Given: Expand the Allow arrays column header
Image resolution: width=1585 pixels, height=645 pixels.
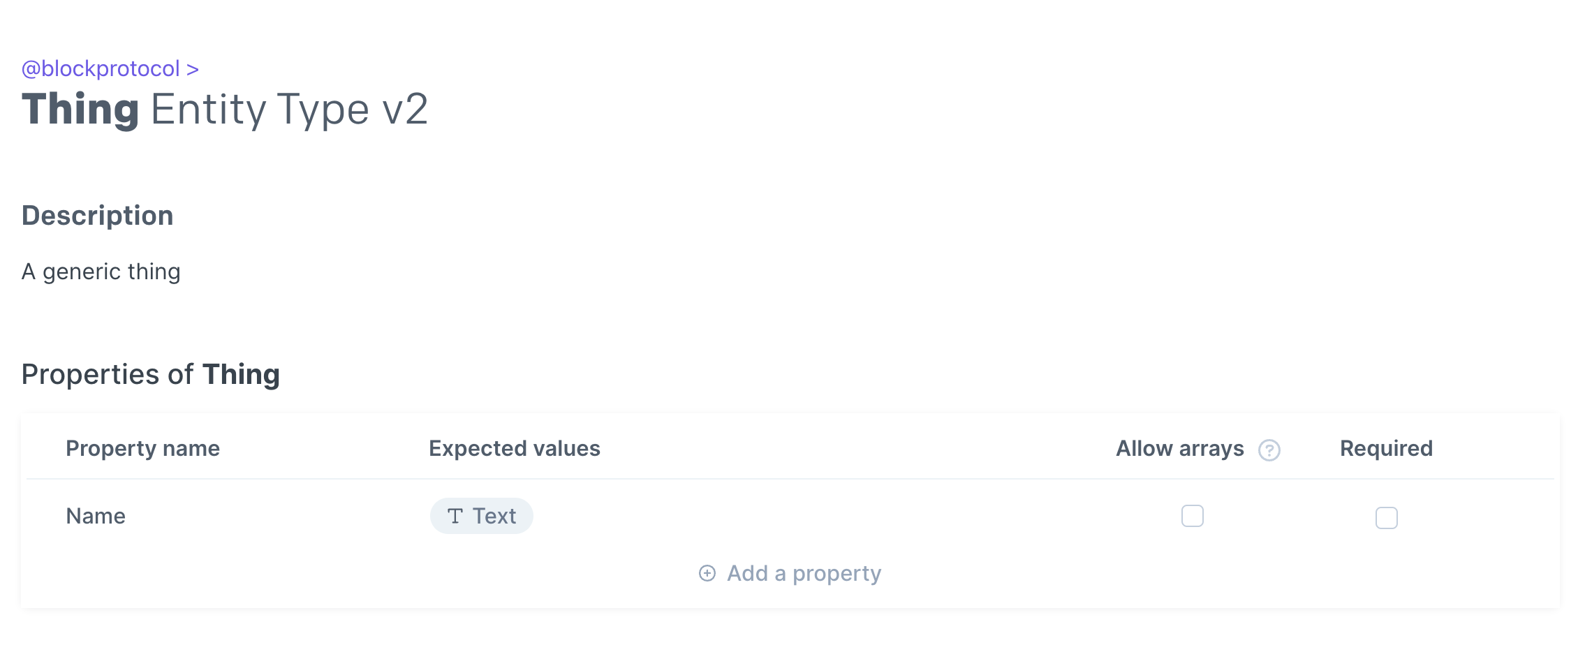Looking at the screenshot, I should pyautogui.click(x=1179, y=448).
